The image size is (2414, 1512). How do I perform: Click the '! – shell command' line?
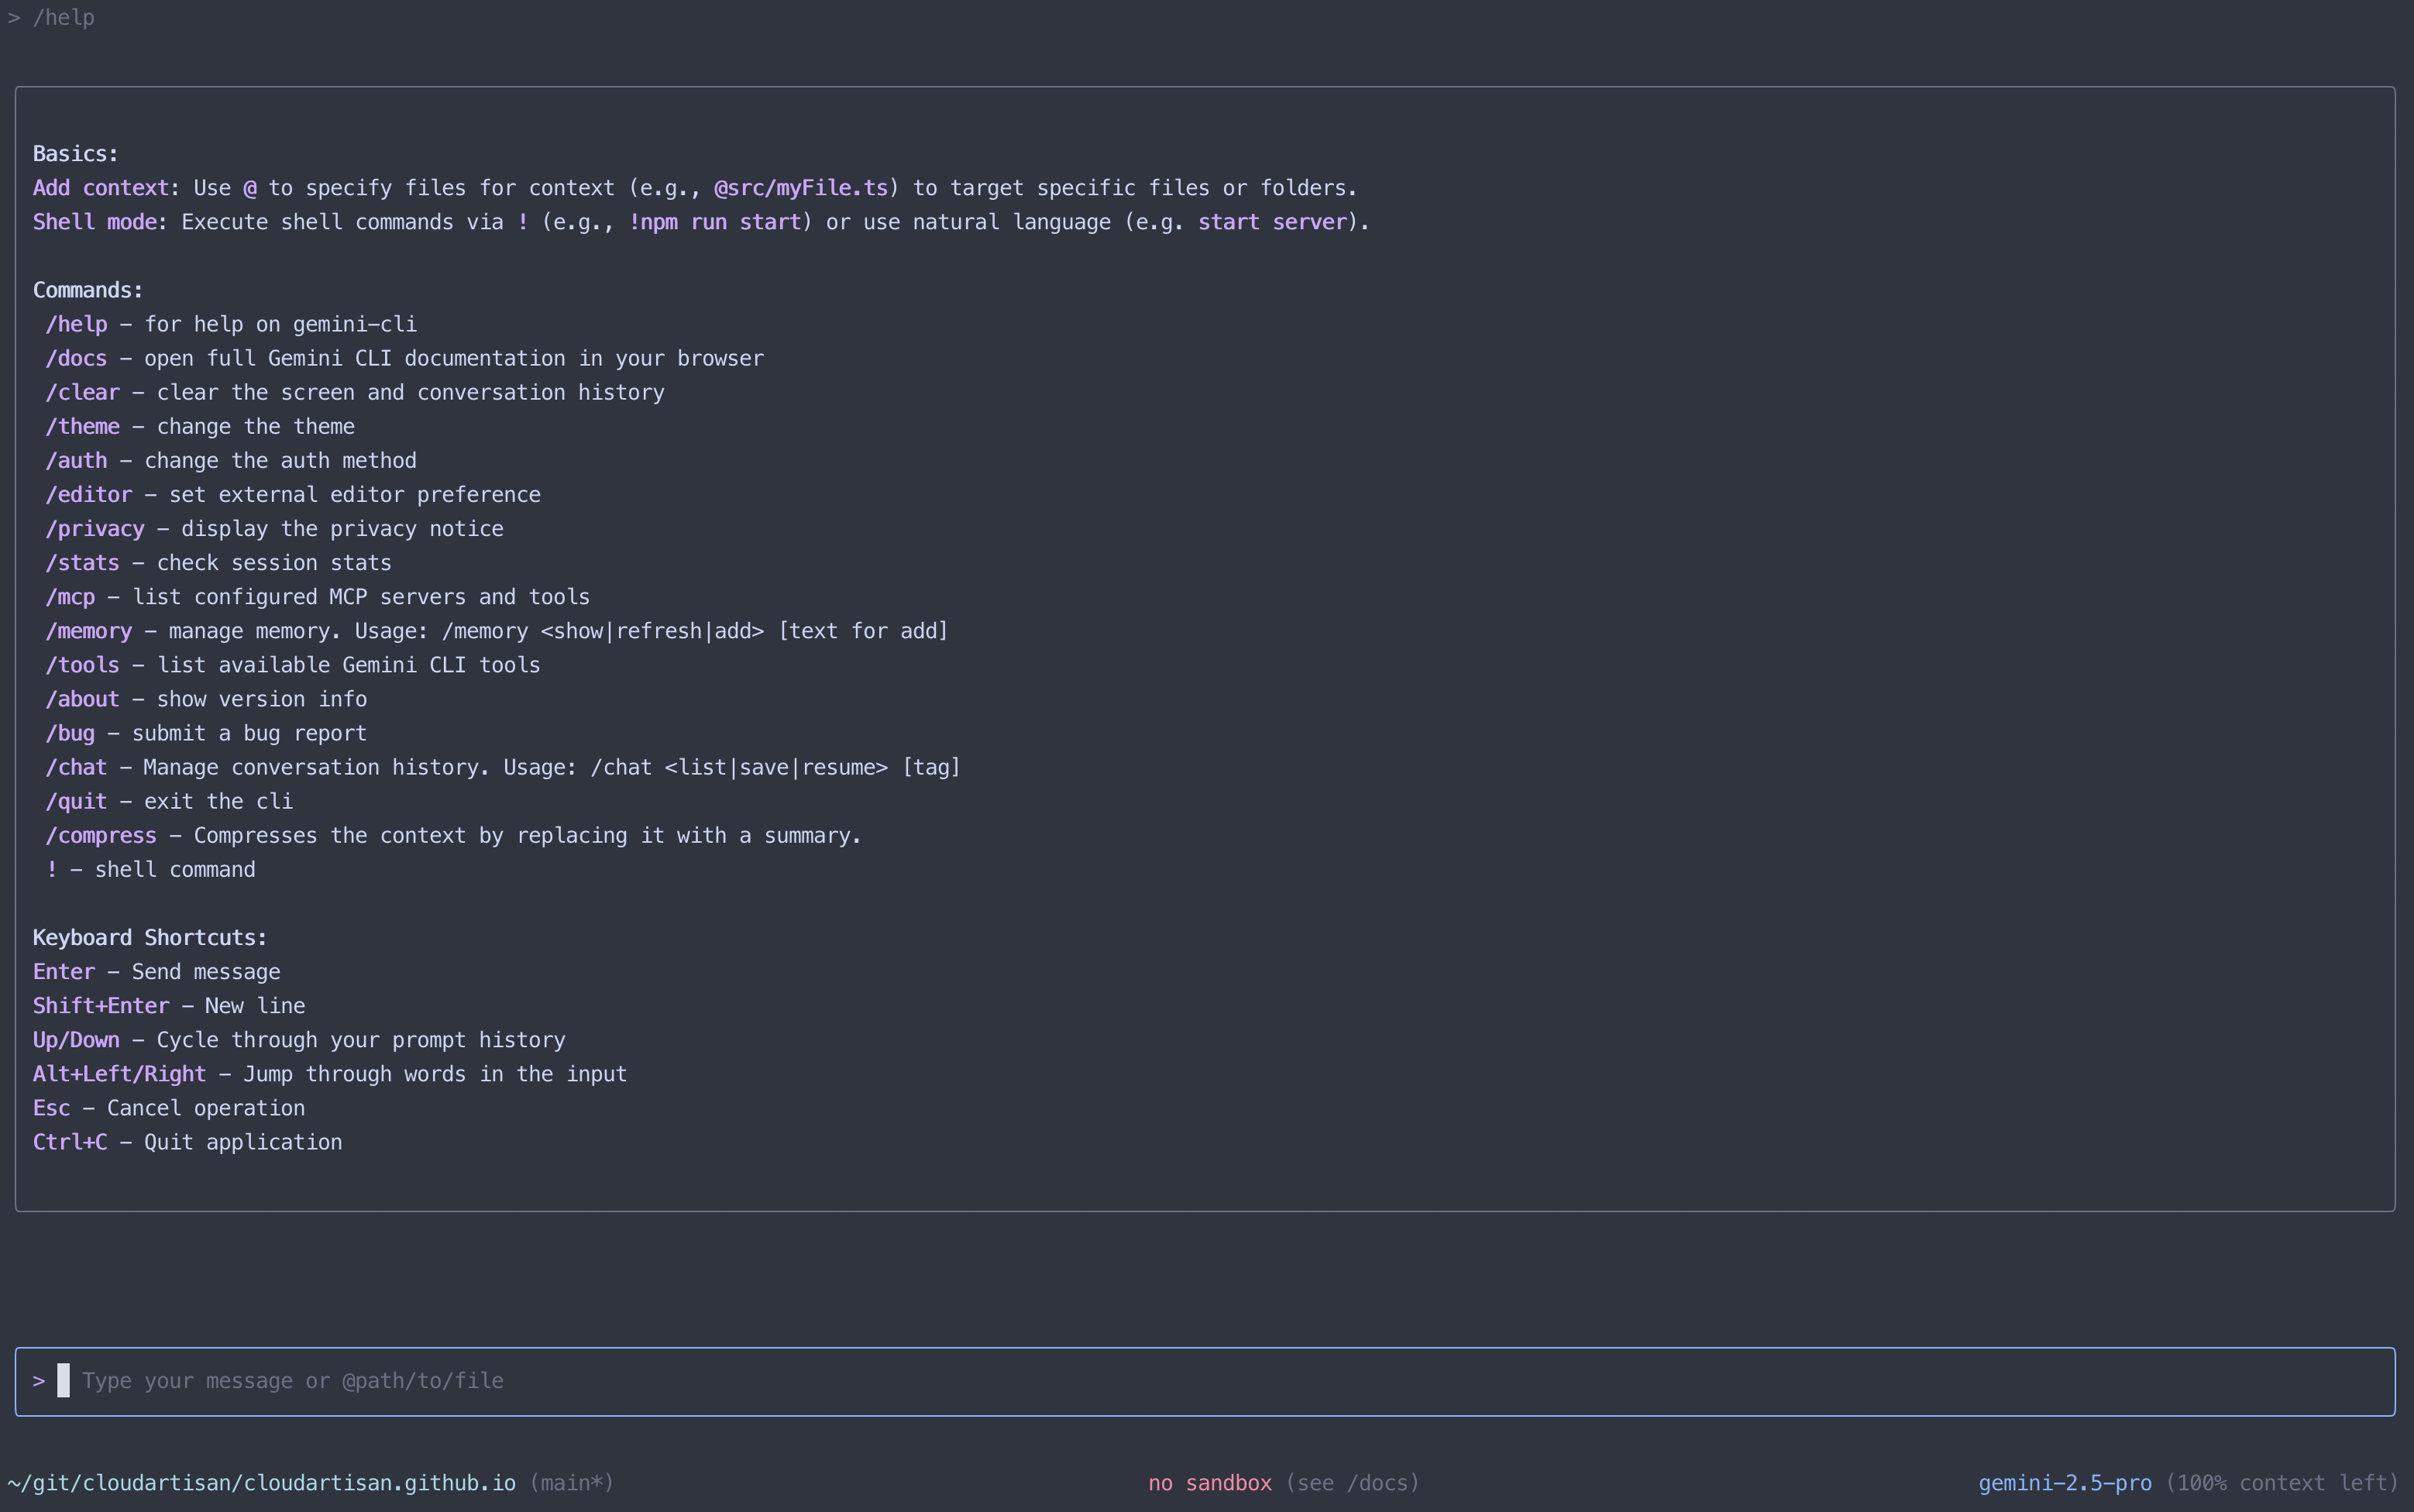click(150, 869)
